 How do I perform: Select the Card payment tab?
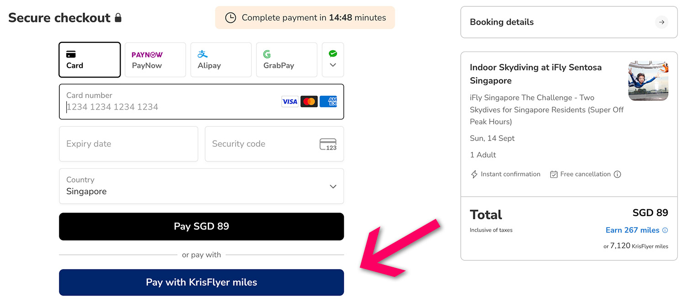[90, 60]
